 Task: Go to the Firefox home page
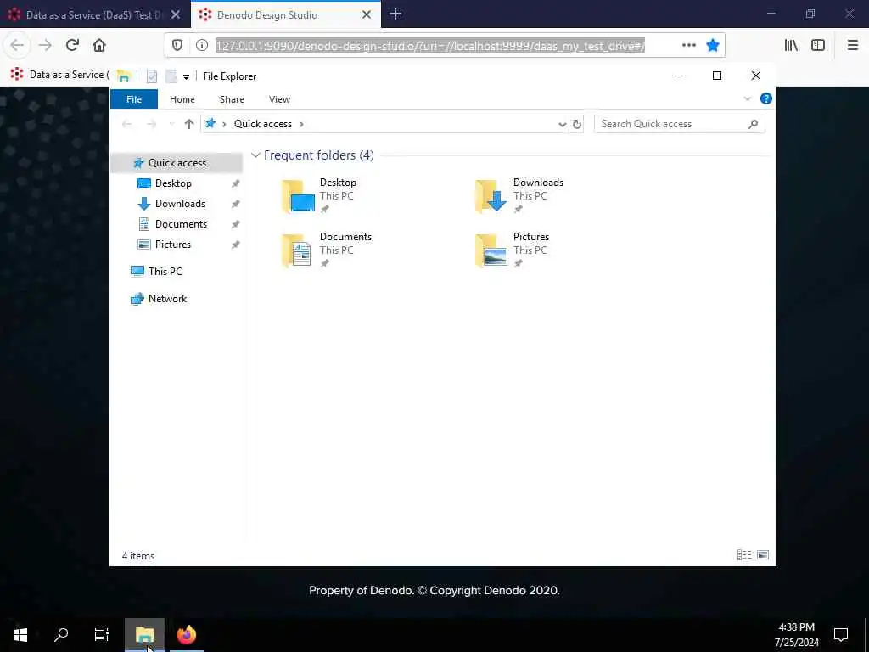click(99, 46)
